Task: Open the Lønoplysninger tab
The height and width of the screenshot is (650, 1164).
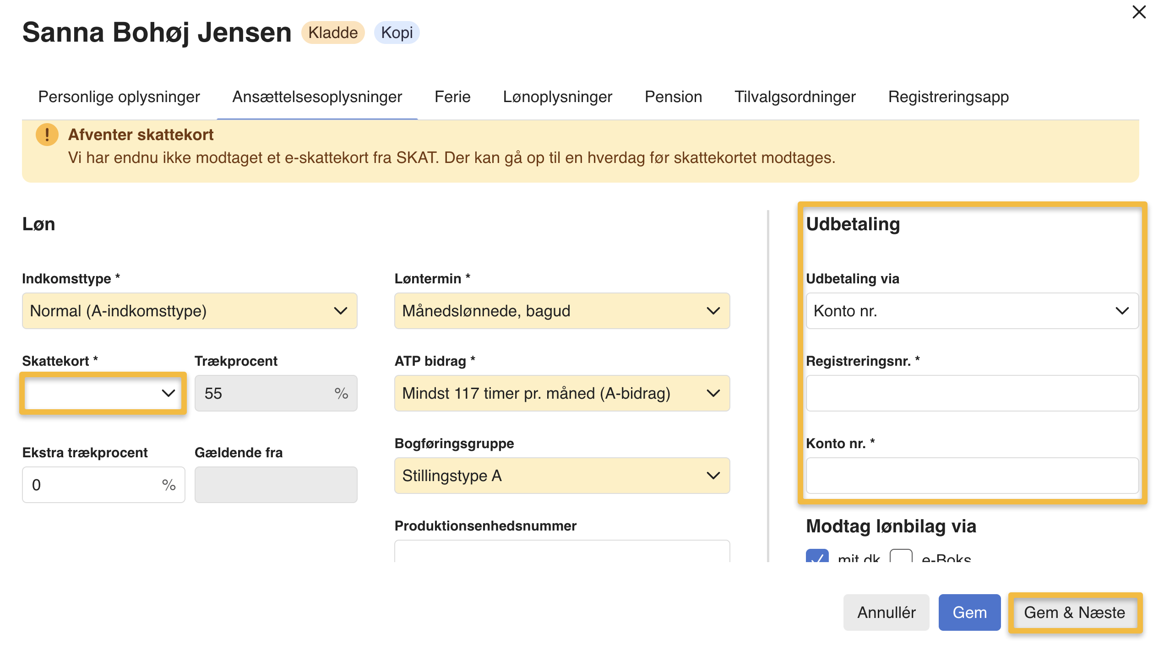Action: coord(557,97)
